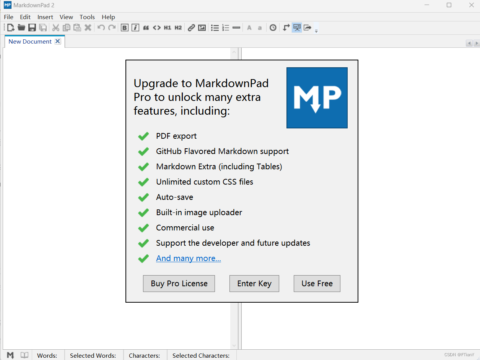
Task: Insert an unordered bullet list
Action: 215,28
